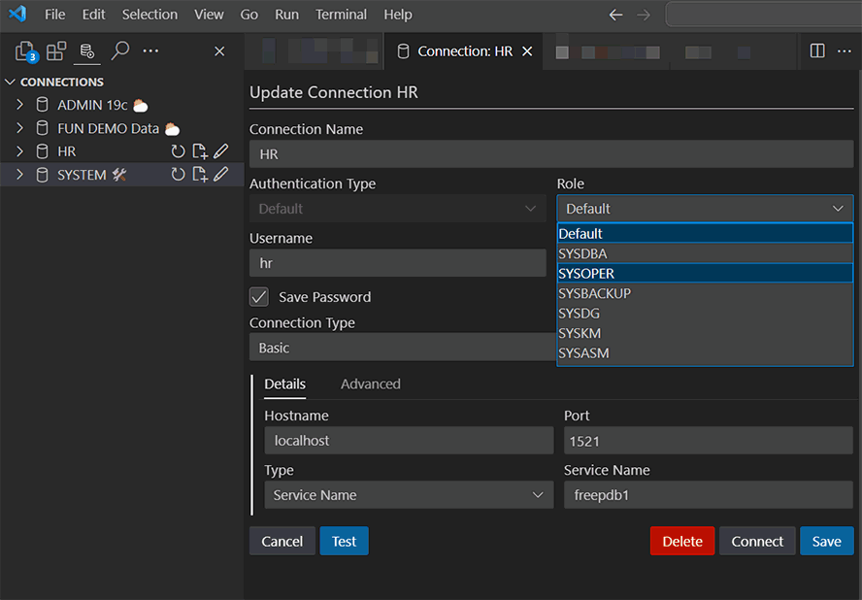Open the Explorer view icon
Viewport: 862px width, 600px height.
tap(25, 51)
